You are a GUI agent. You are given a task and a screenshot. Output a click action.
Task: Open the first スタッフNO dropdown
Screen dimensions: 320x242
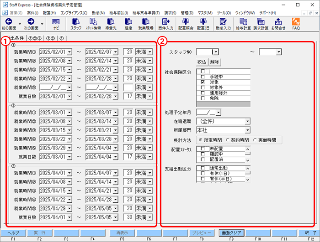[216, 52]
